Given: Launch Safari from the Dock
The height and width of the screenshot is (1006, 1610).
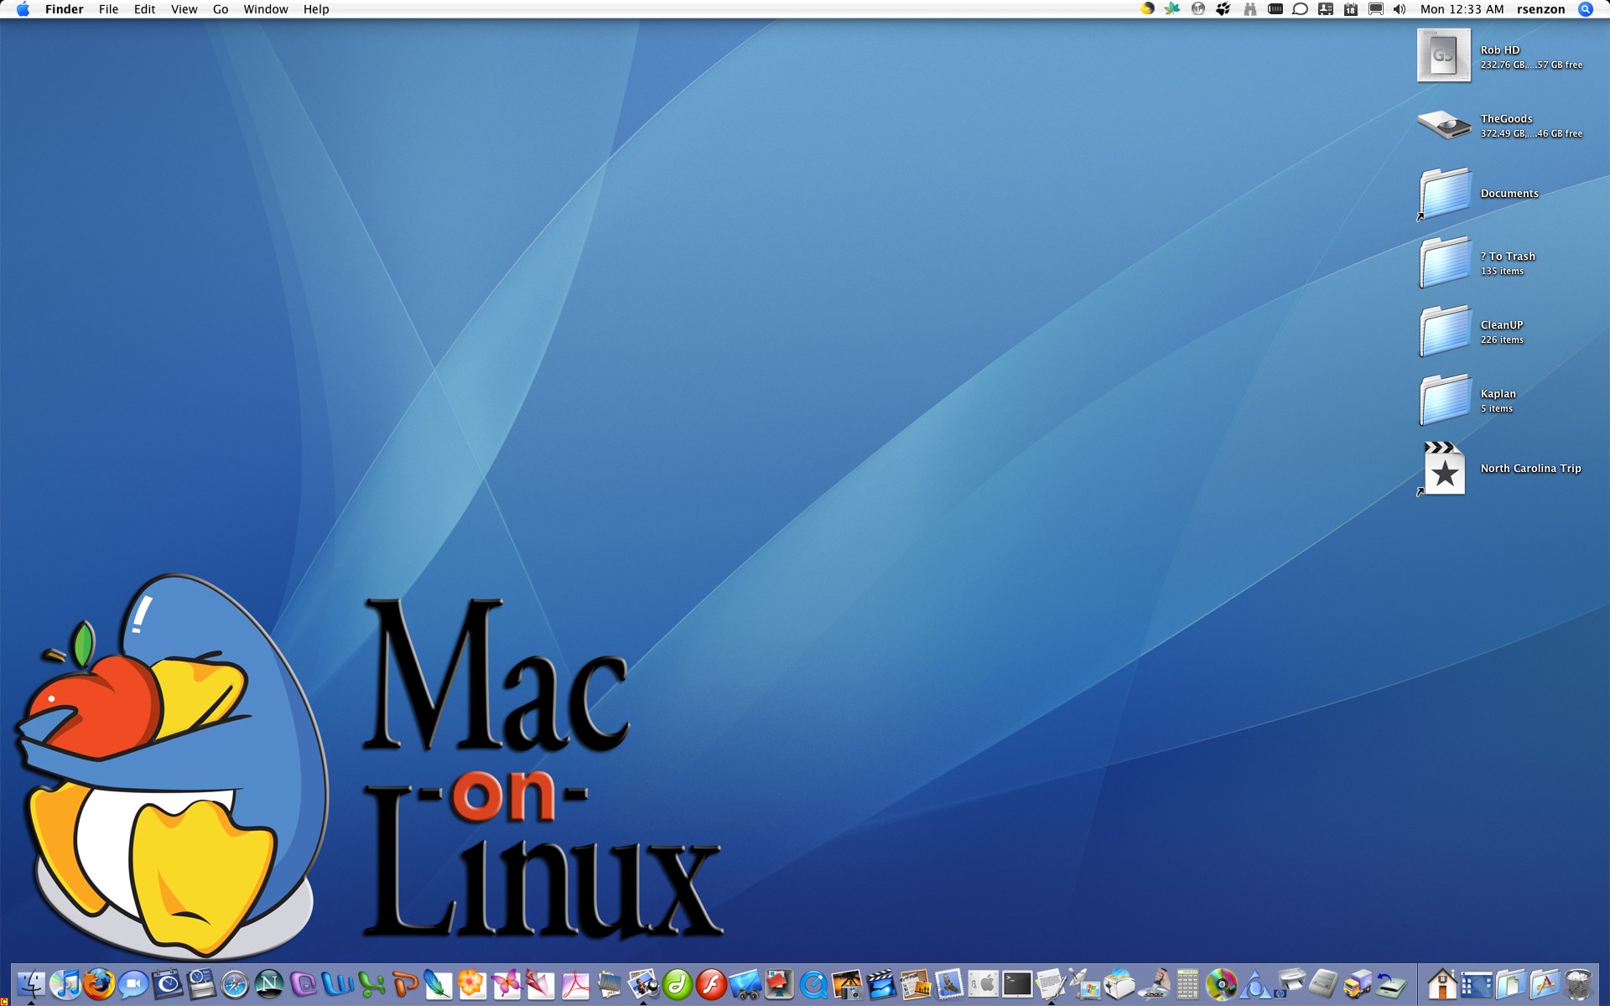Looking at the screenshot, I should (x=235, y=984).
